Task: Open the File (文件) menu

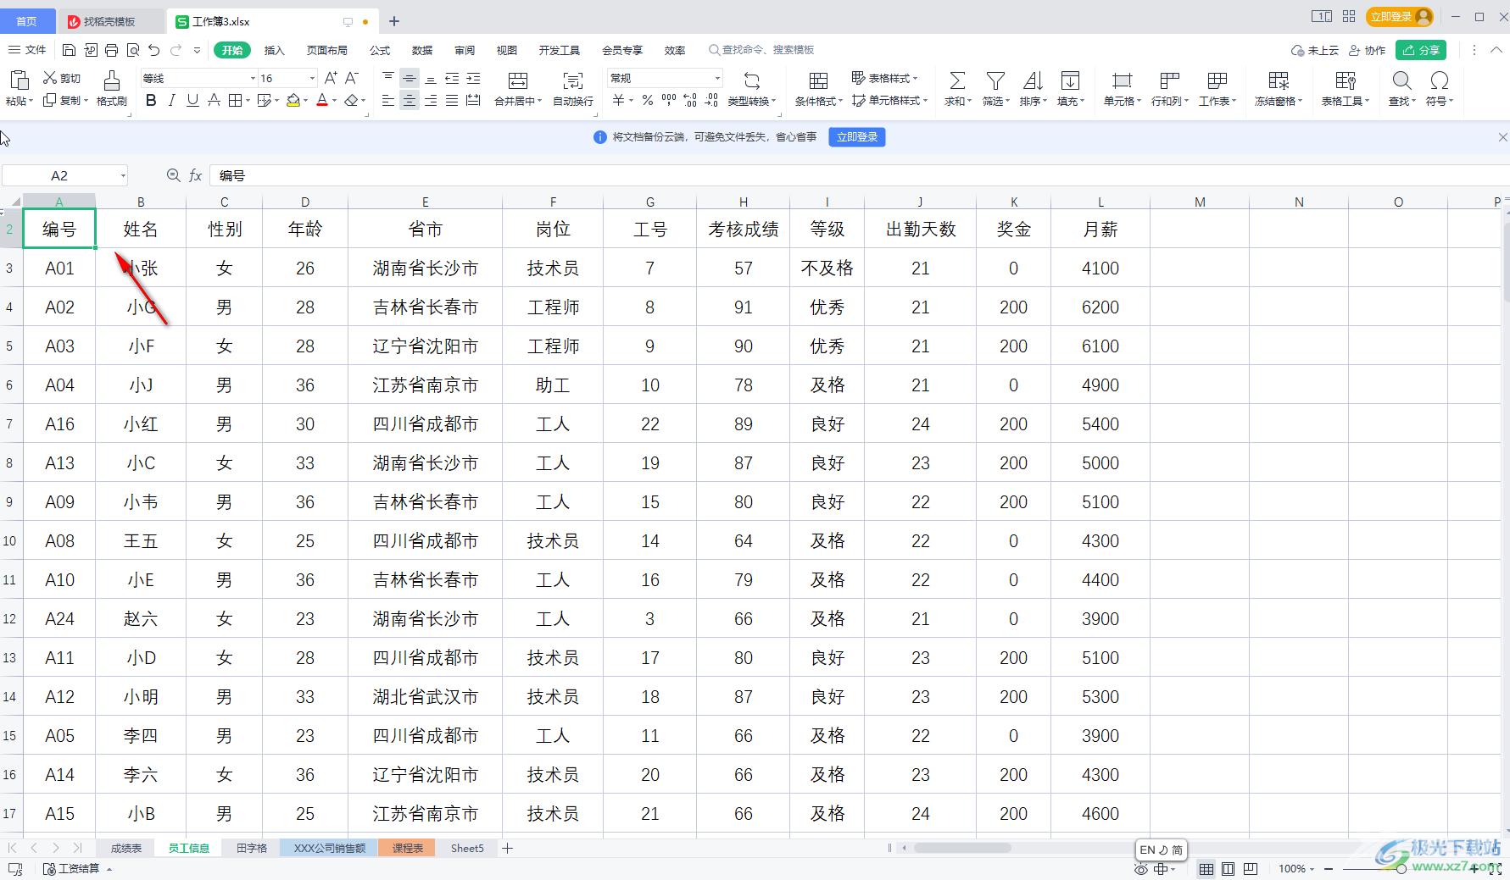Action: pyautogui.click(x=27, y=50)
